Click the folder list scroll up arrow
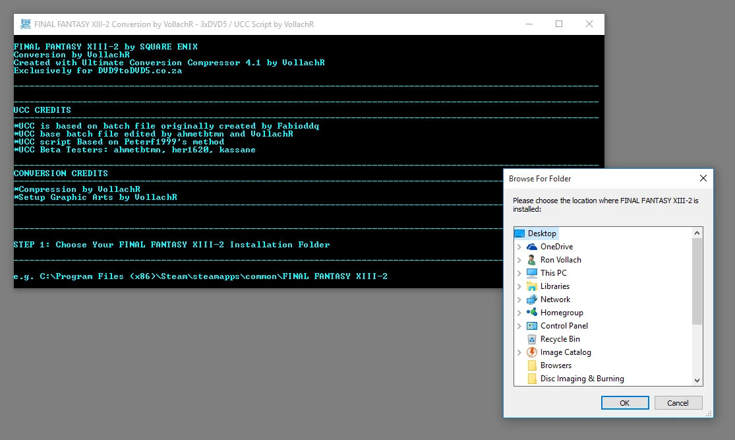Screen dimensions: 735x440 tap(697, 233)
